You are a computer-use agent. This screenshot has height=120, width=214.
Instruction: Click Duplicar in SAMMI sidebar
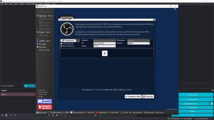(x=42, y=35)
